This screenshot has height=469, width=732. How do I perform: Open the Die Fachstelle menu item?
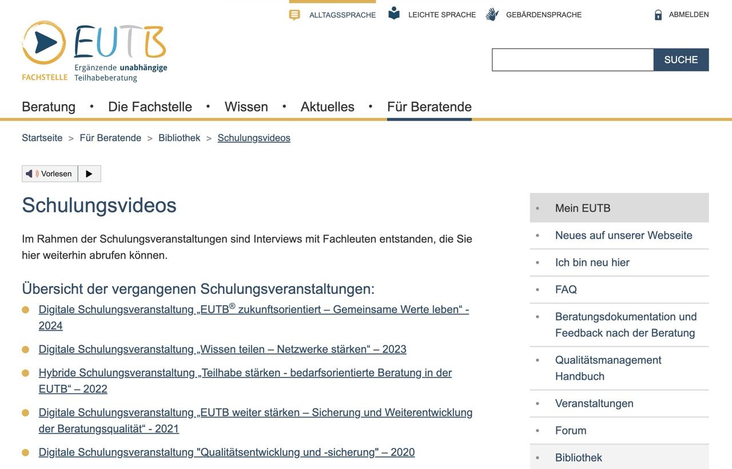(150, 107)
